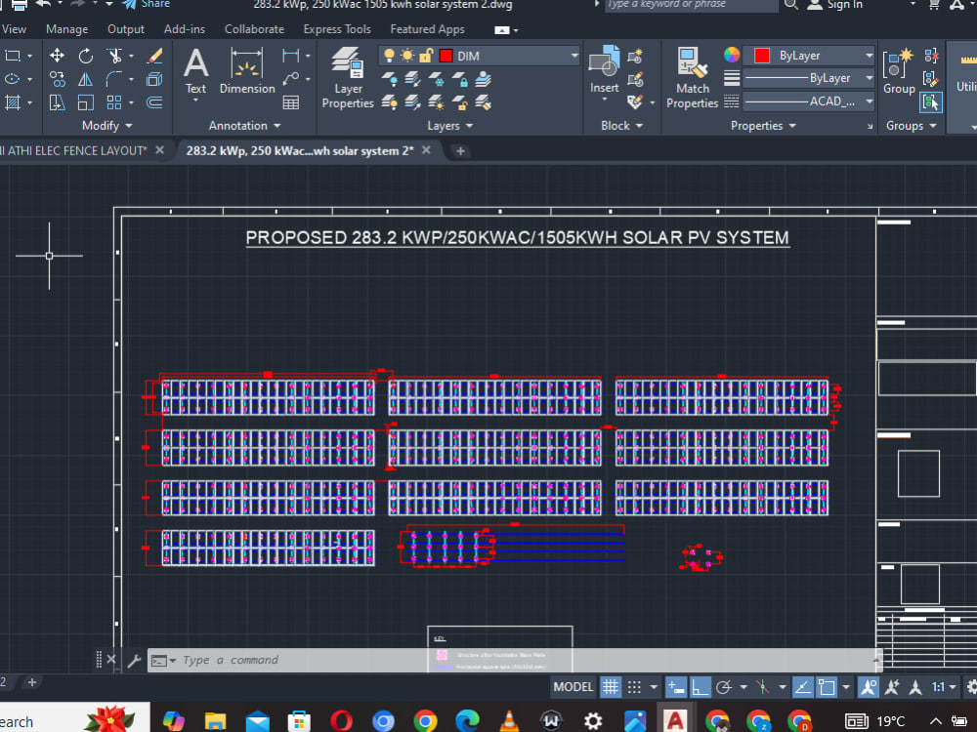
Task: Open the Add-ins ribbon tab
Action: 185,29
